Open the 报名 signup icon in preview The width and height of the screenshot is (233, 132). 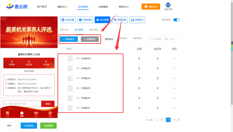tap(50, 114)
